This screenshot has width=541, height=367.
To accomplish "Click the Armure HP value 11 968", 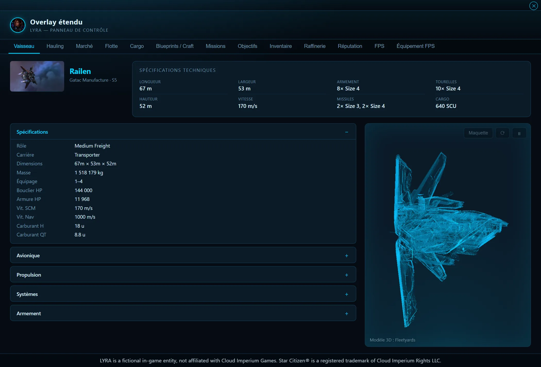I will coord(82,199).
